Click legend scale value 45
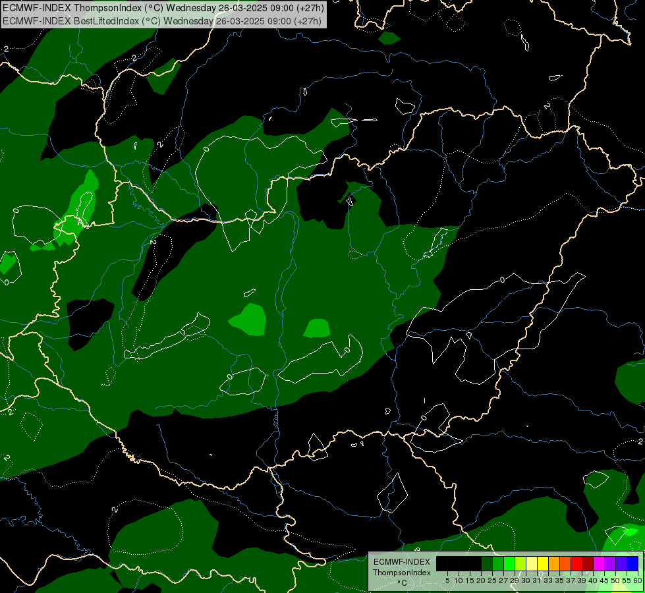The height and width of the screenshot is (593, 645). pyautogui.click(x=604, y=580)
